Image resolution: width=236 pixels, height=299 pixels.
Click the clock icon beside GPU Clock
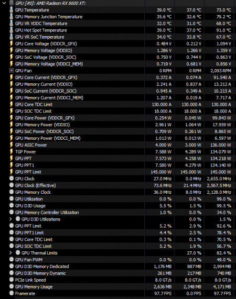click(12, 179)
